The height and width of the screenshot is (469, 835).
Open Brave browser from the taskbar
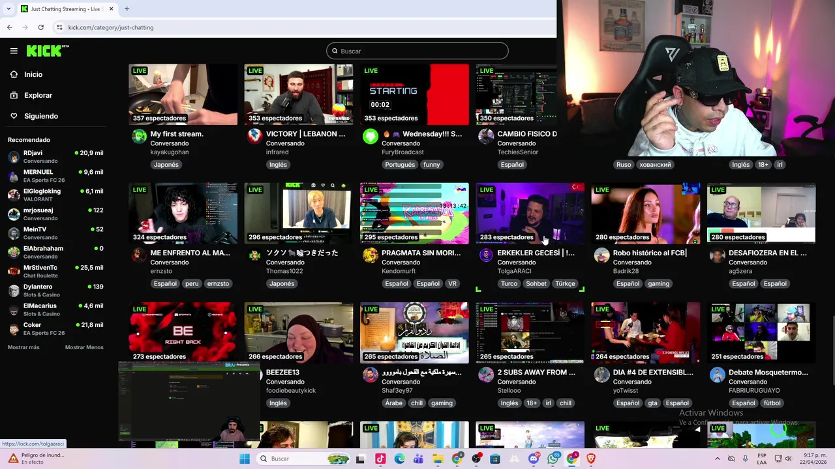(591, 459)
